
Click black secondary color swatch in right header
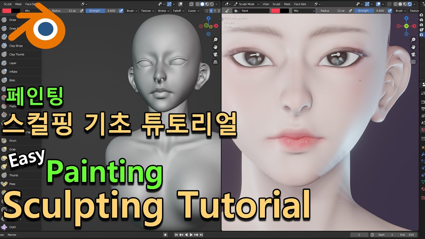[x=285, y=11]
